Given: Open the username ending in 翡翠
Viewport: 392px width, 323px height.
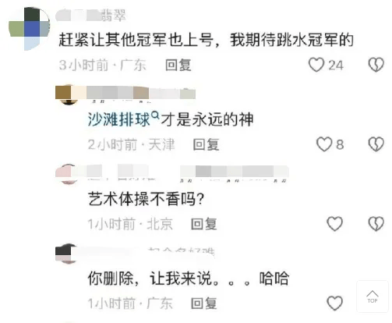Looking at the screenshot, I should [x=91, y=16].
